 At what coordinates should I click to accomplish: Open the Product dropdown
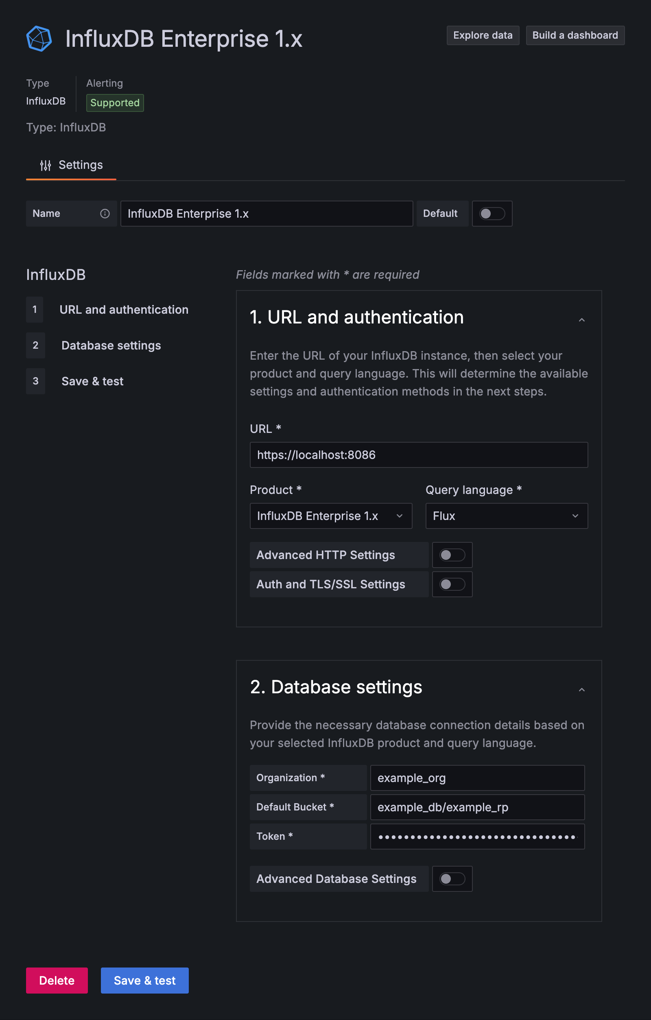pyautogui.click(x=331, y=516)
